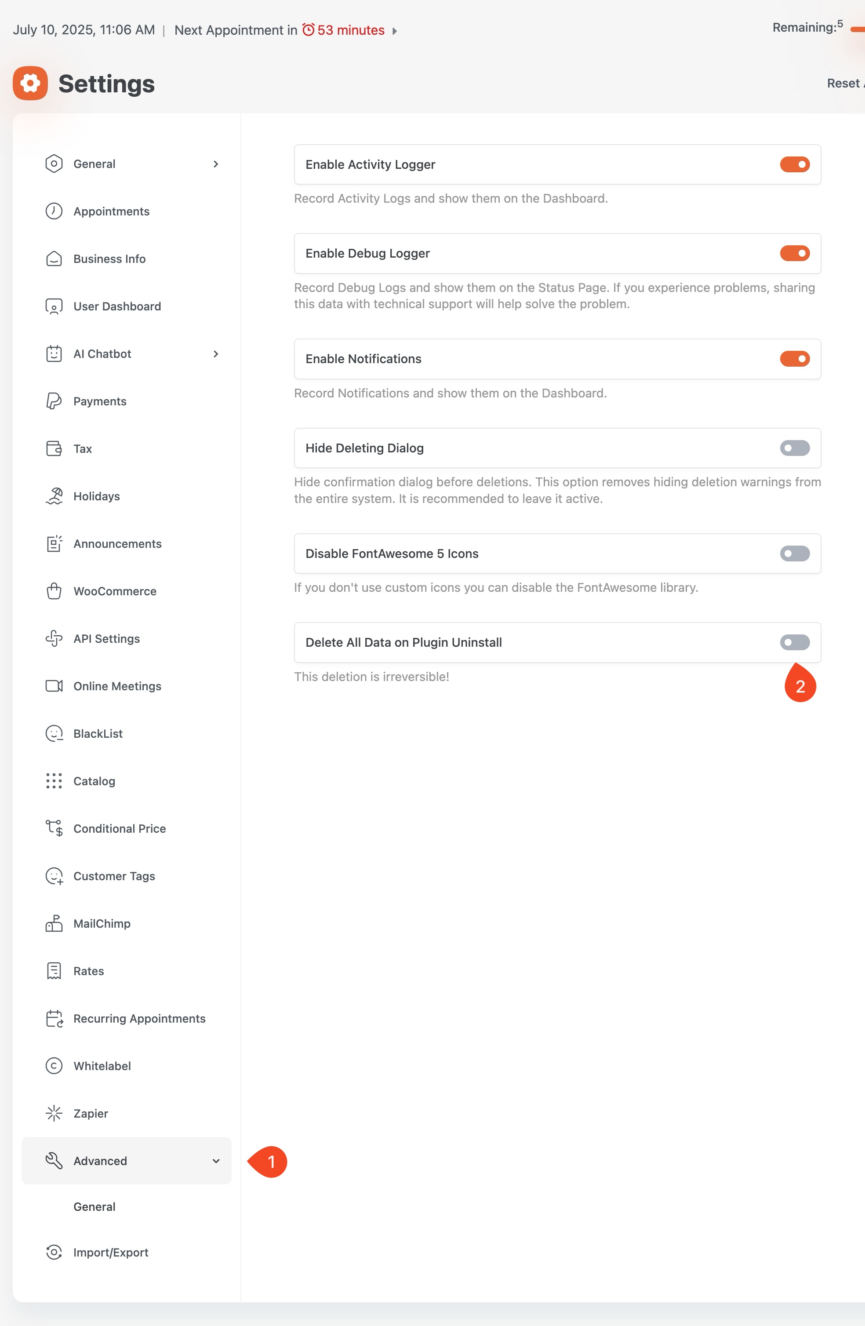Enable the Hide Deleting Dialog toggle
This screenshot has width=865, height=1326.
click(x=794, y=448)
